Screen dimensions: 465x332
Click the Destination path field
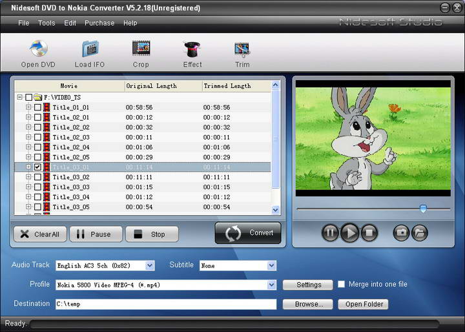tap(166, 304)
